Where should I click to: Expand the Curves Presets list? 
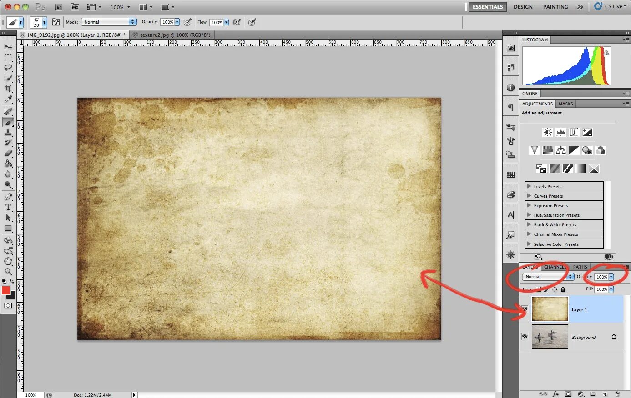pos(530,196)
